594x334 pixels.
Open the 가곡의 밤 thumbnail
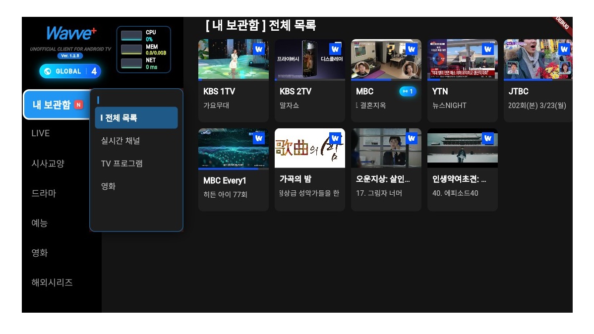coord(310,148)
